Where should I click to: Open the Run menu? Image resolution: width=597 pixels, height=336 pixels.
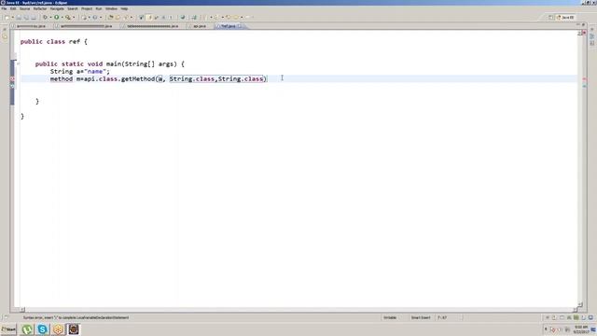pyautogui.click(x=99, y=8)
